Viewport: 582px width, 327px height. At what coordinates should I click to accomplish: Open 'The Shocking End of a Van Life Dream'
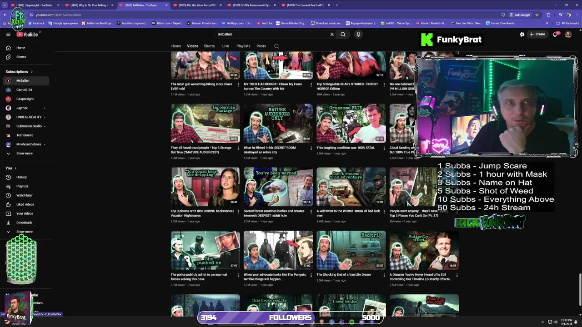coord(344,275)
